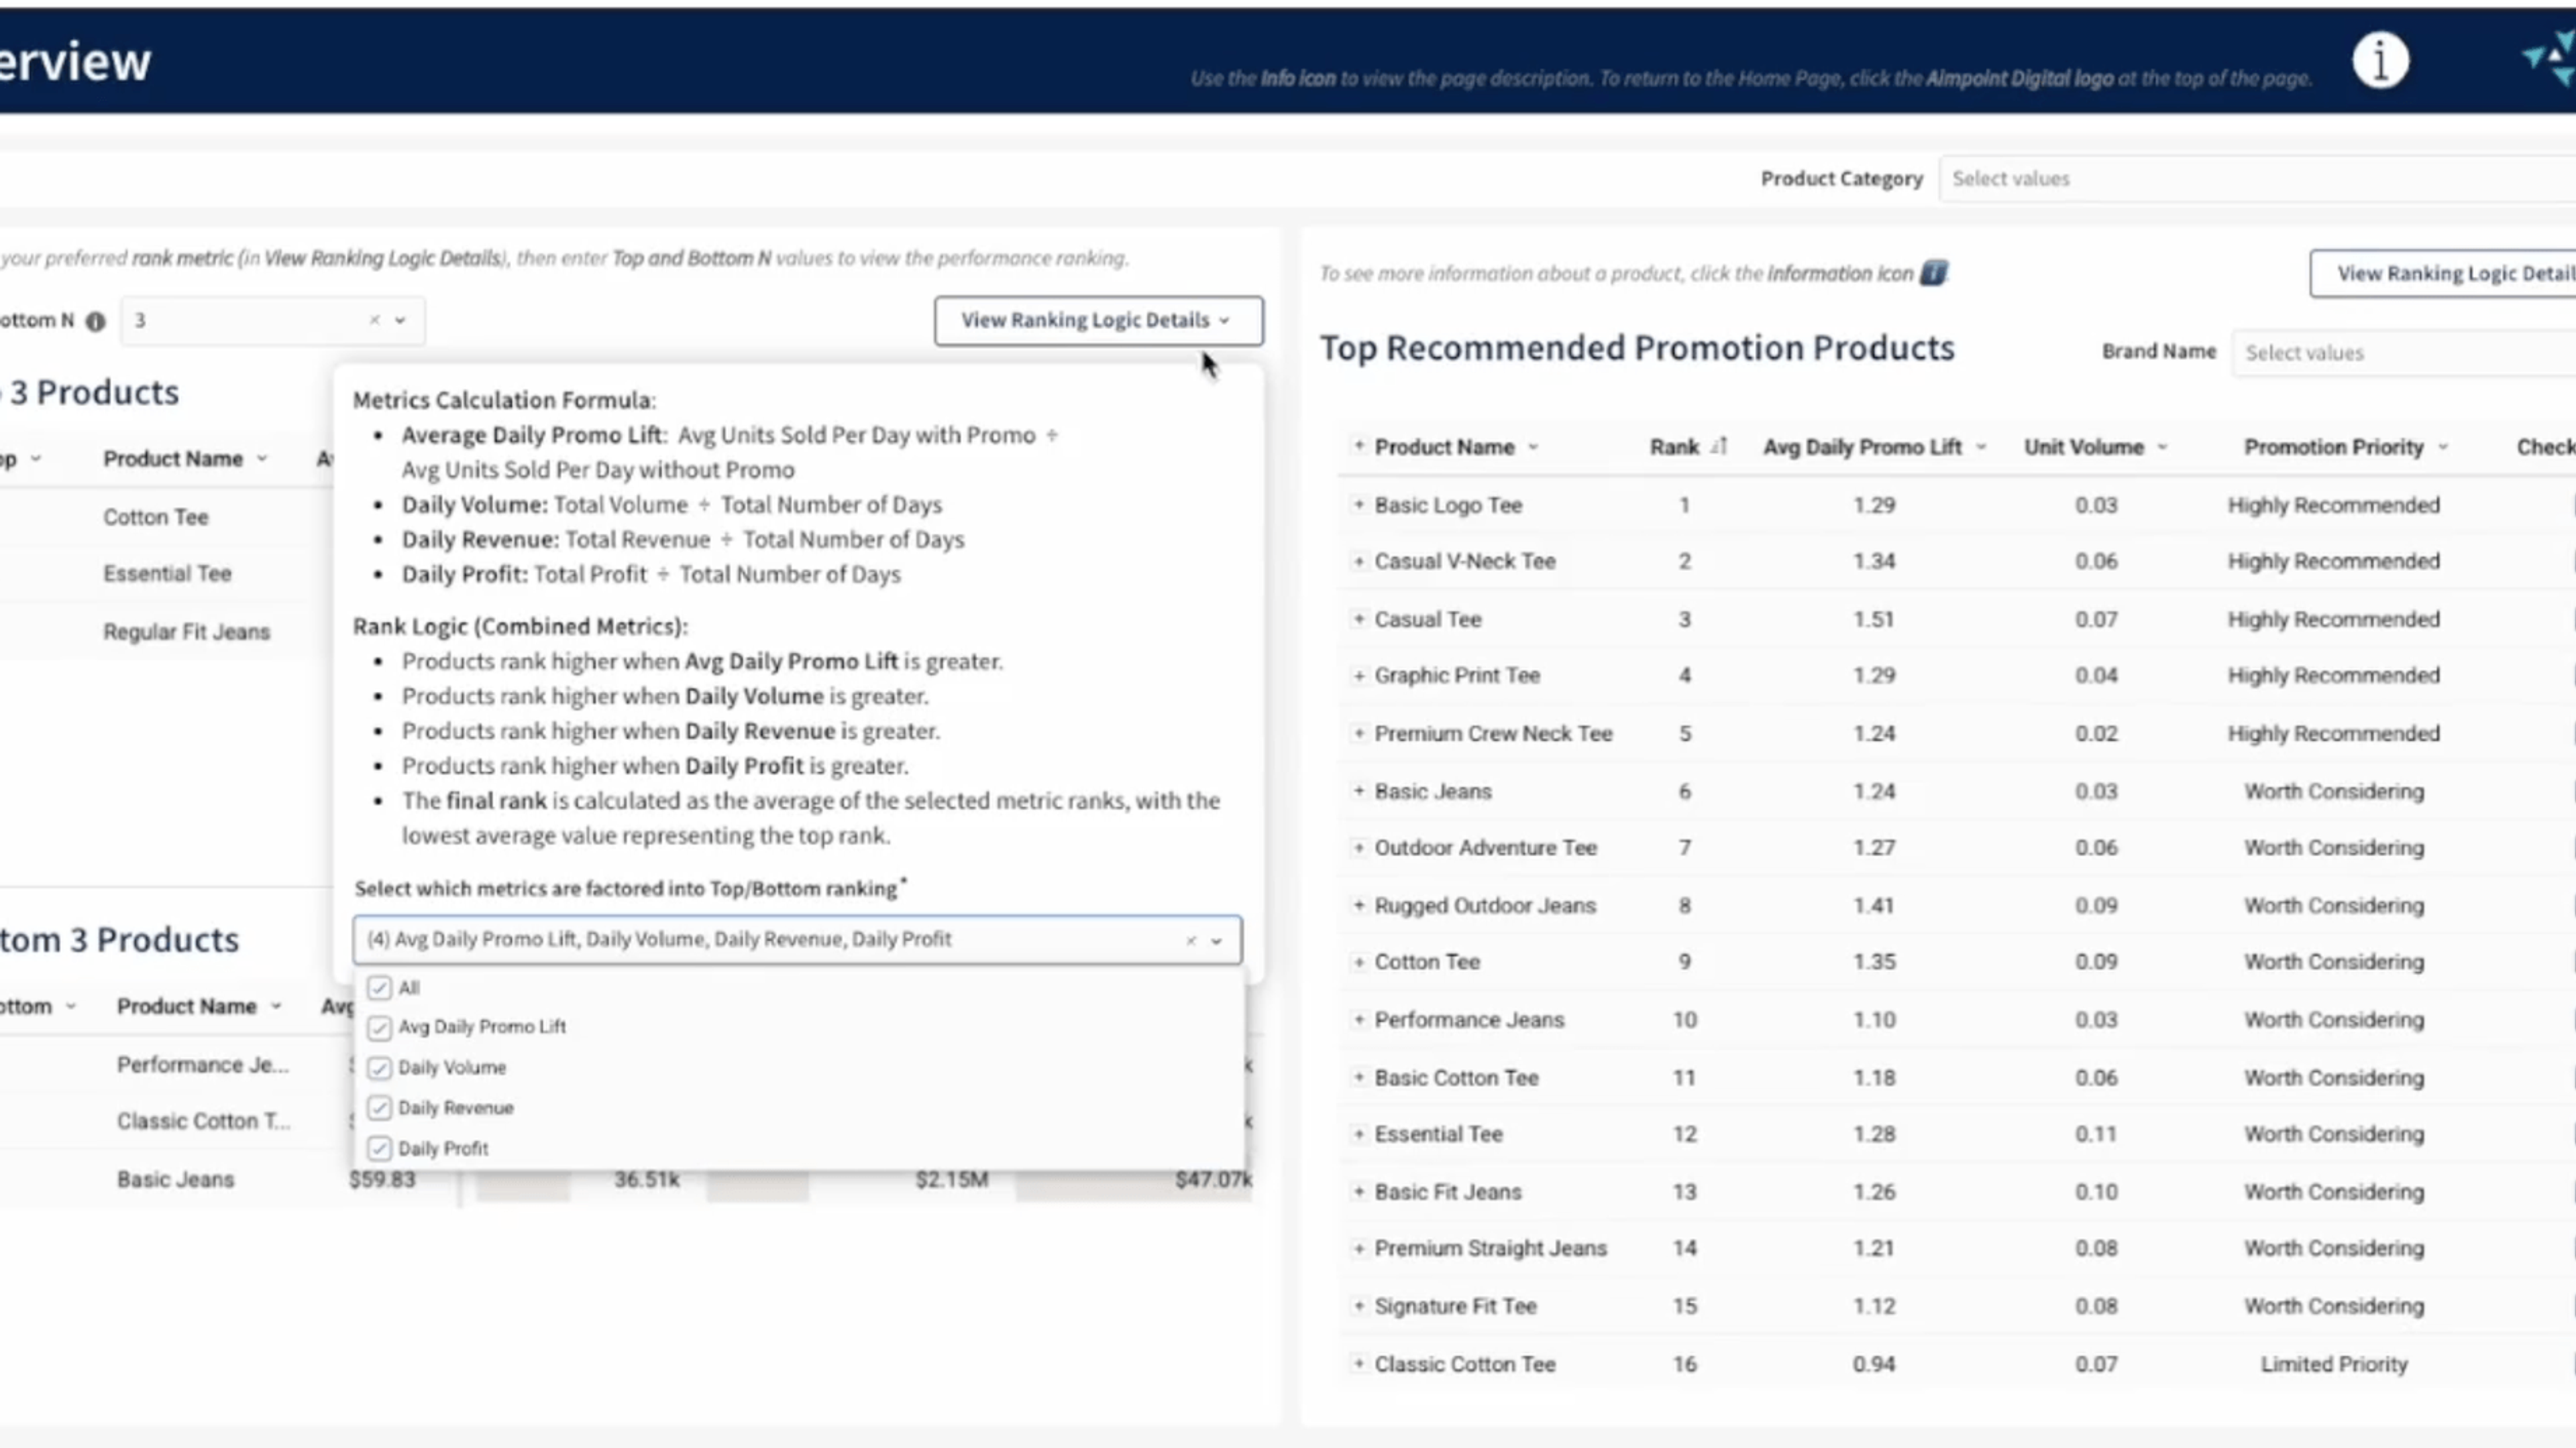Click the Rank column sort icon
The width and height of the screenshot is (2576, 1448).
point(1718,446)
